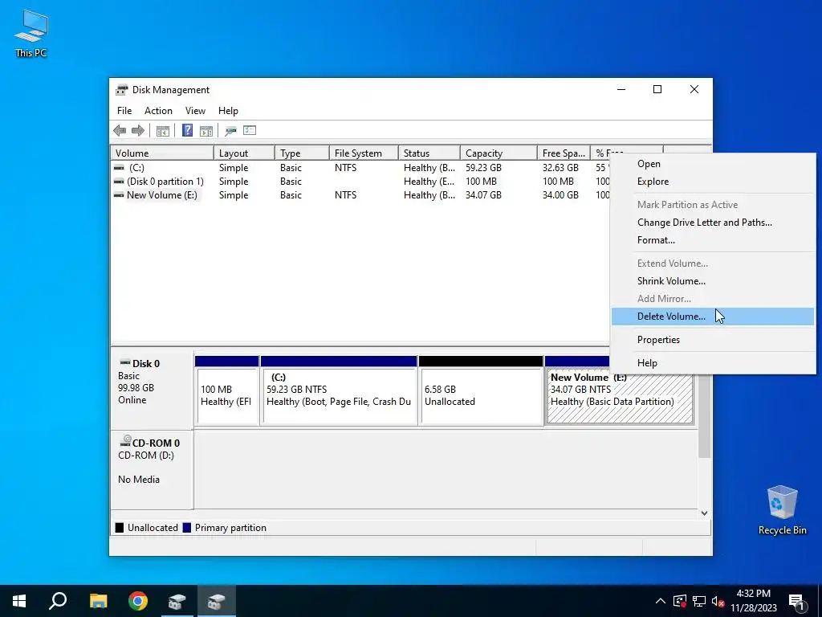
Task: Sort by the Capacity column header
Action: (x=499, y=153)
